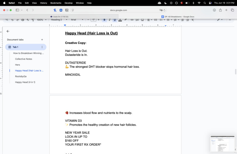Print the document using the printer icon
The height and width of the screenshot is (154, 237).
tap(23, 20)
